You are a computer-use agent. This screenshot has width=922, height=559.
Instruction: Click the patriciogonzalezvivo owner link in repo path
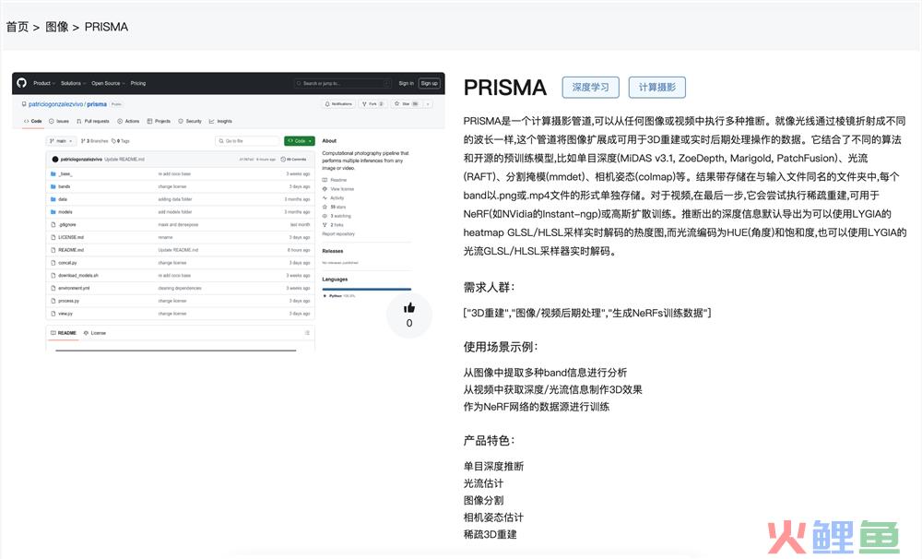[x=56, y=104]
